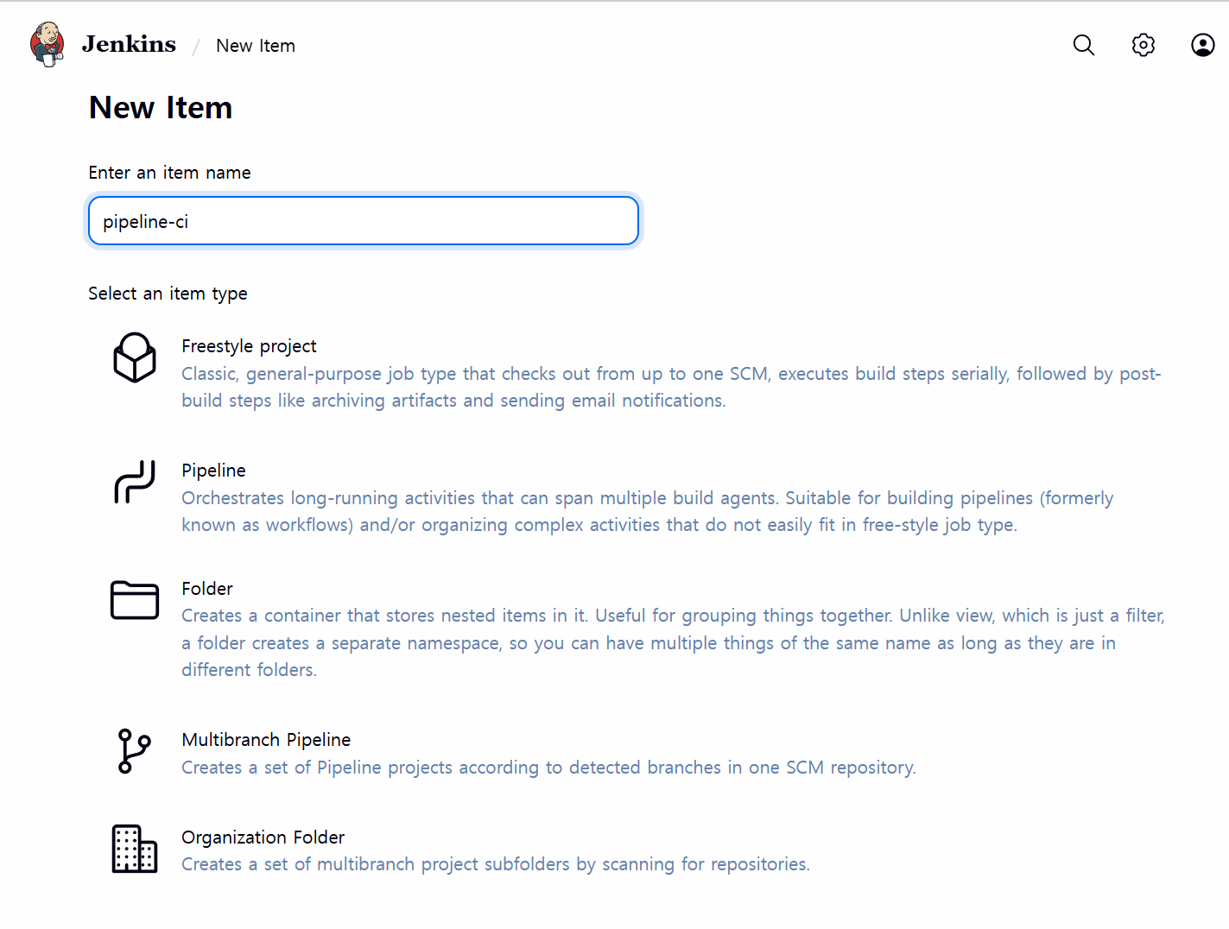
Task: Click the Freestyle project cube icon
Action: (x=135, y=357)
